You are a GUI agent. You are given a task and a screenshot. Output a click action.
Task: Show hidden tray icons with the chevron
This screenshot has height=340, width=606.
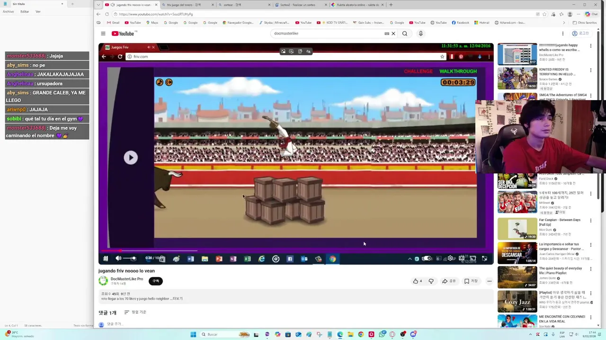click(531, 334)
